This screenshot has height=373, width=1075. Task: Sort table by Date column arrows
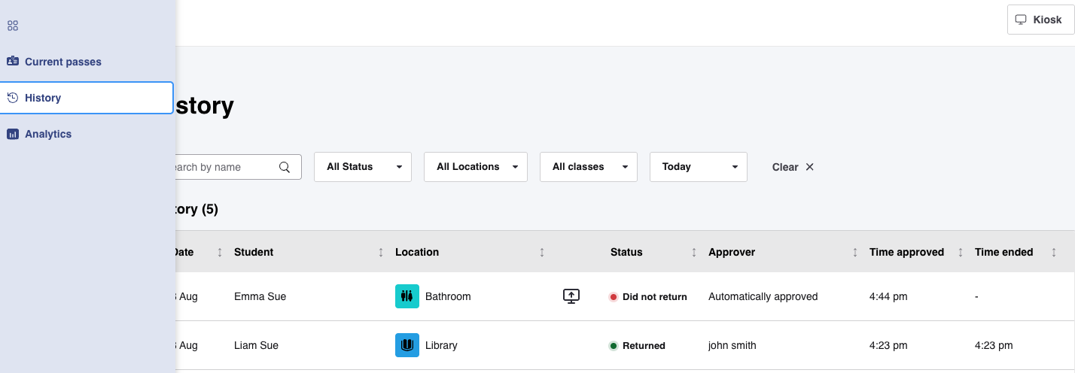(x=220, y=253)
